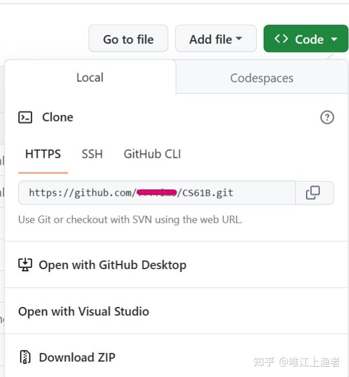The height and width of the screenshot is (377, 349).
Task: Select the HTTPS clone option
Action: click(43, 154)
